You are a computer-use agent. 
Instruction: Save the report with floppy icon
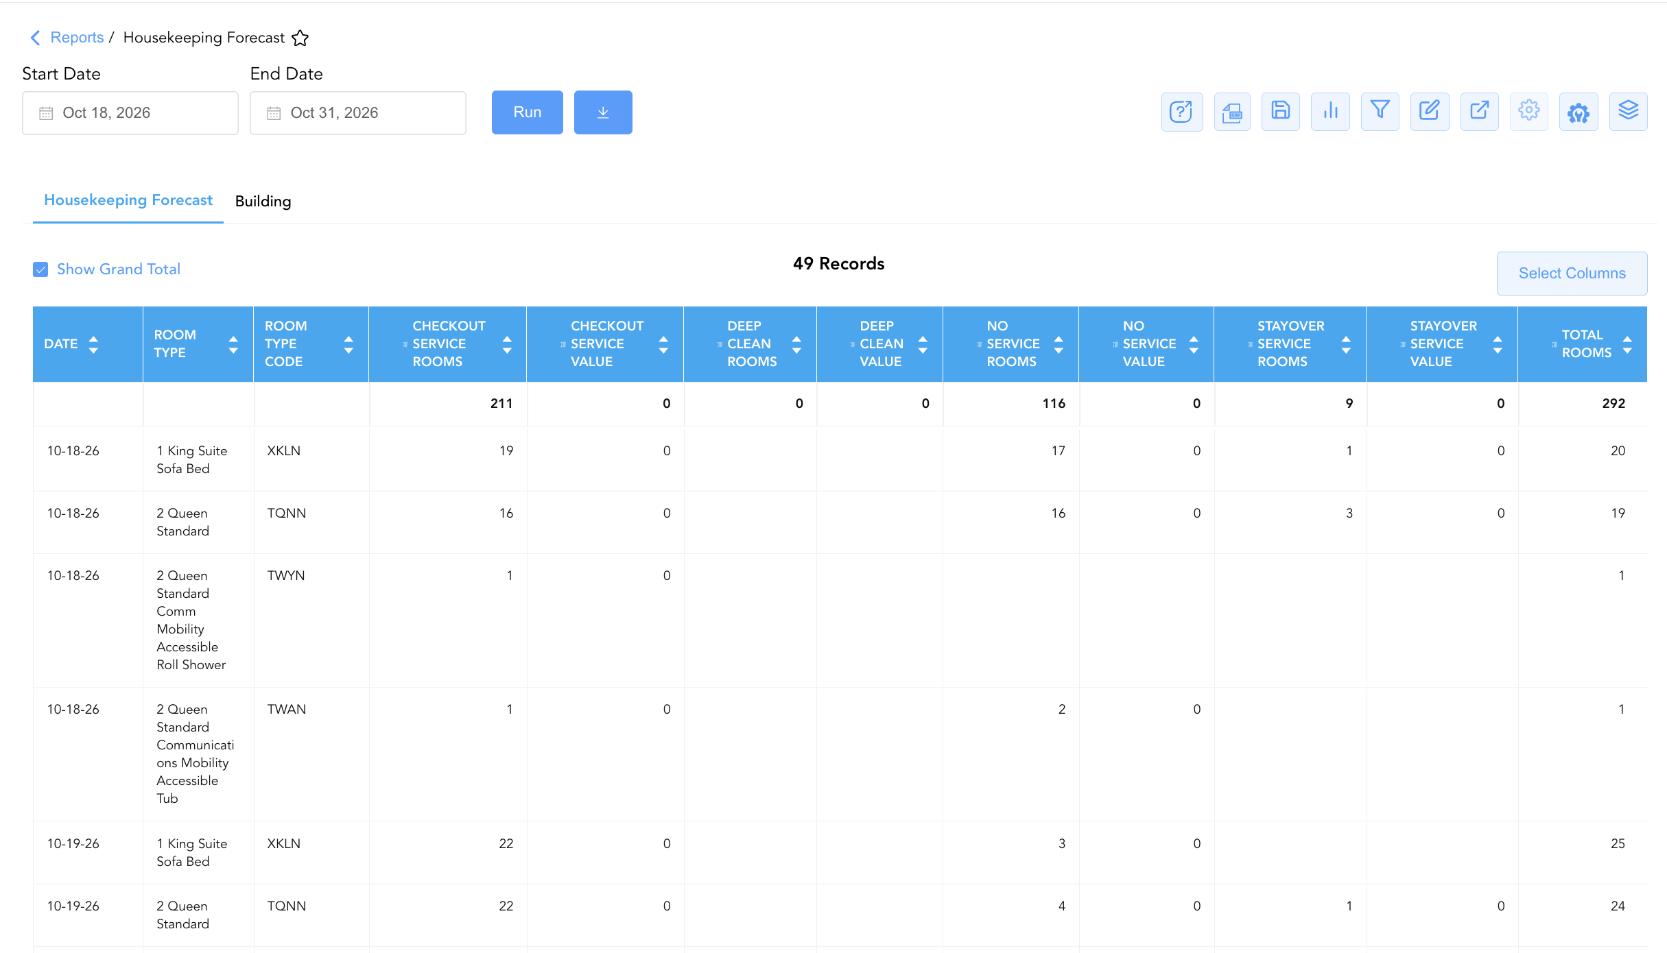[1281, 112]
